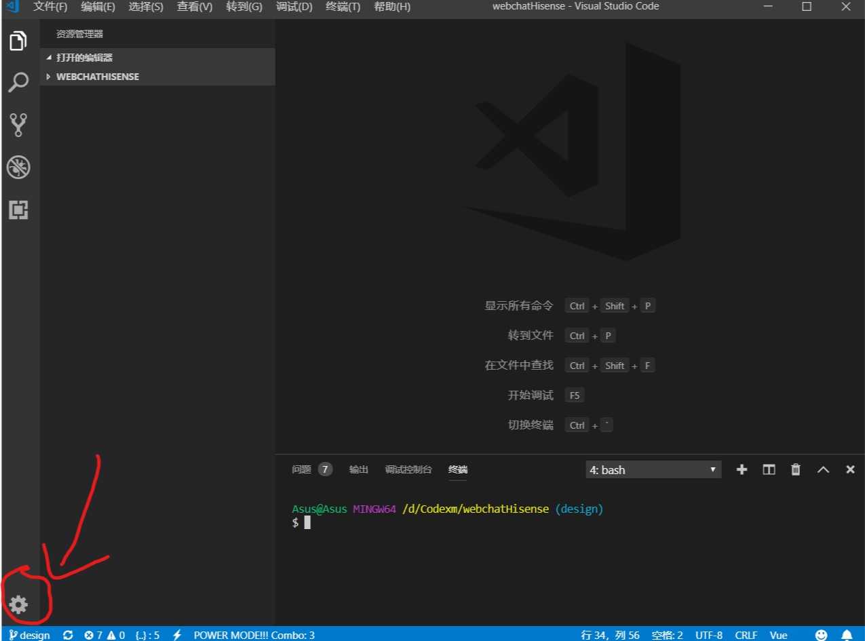
Task: Open the 终端(T) menu
Action: click(x=343, y=7)
